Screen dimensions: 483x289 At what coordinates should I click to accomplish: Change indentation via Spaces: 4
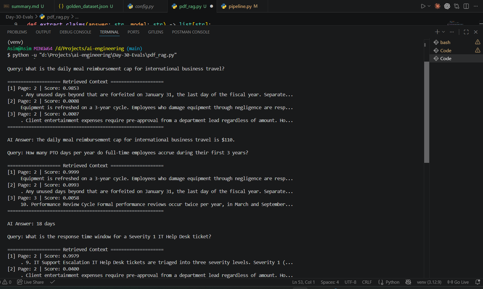tap(330, 282)
